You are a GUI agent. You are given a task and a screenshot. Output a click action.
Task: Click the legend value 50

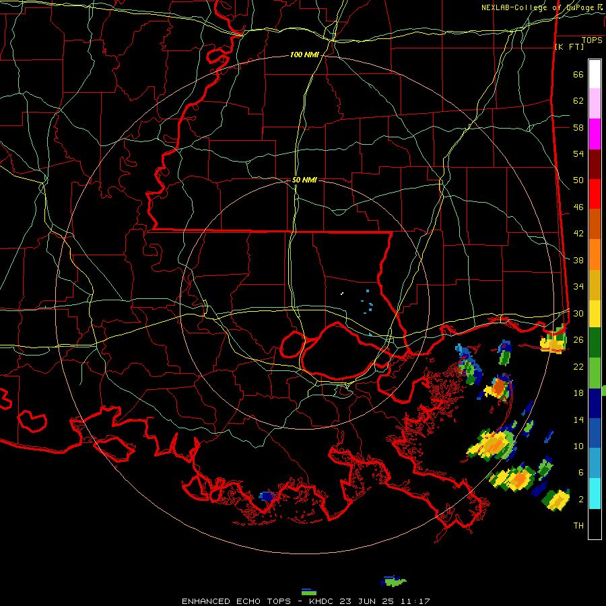click(578, 180)
